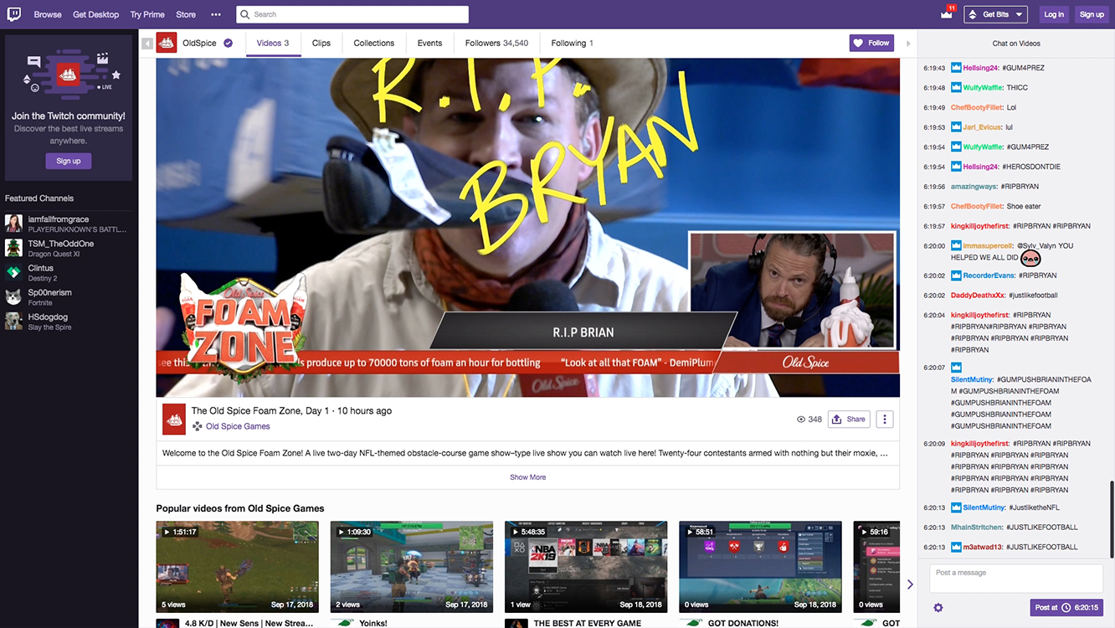
Task: Click Post at 6:20:15 button
Action: pyautogui.click(x=1066, y=608)
